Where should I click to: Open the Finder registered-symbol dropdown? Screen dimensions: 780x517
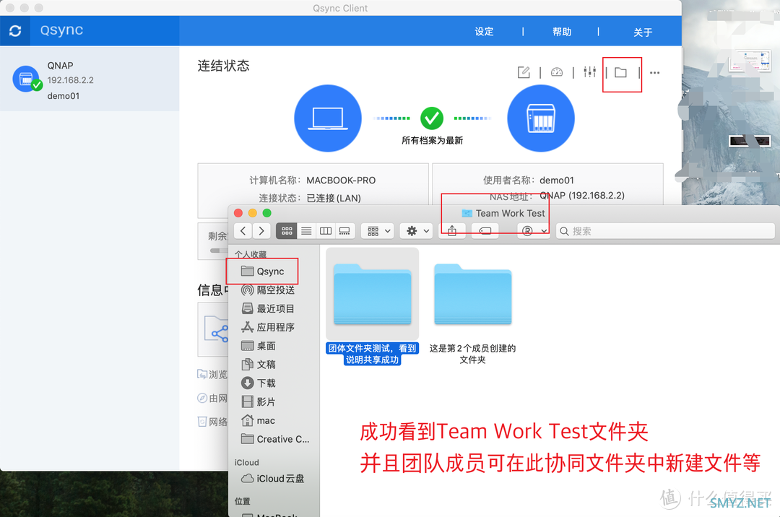(x=534, y=230)
